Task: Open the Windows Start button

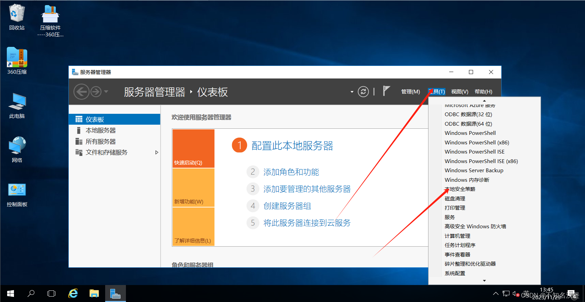Action: pos(11,294)
